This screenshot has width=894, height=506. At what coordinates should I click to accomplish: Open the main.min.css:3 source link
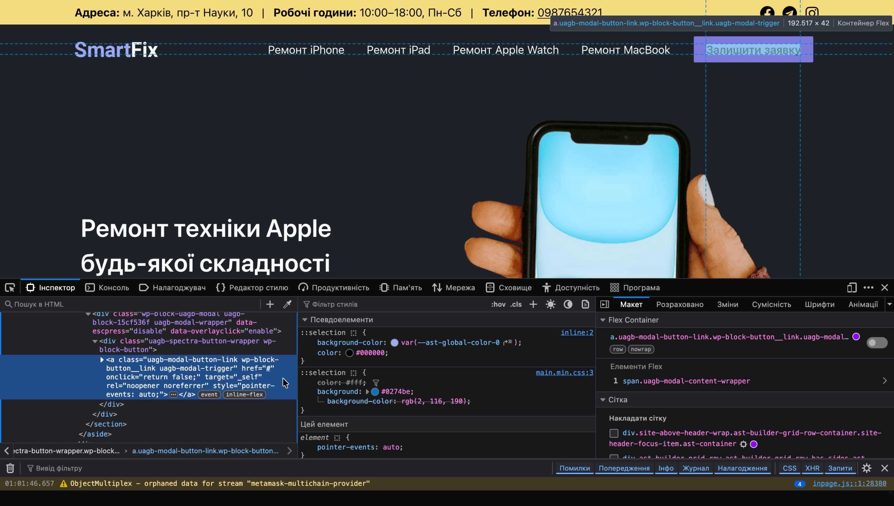pyautogui.click(x=564, y=373)
